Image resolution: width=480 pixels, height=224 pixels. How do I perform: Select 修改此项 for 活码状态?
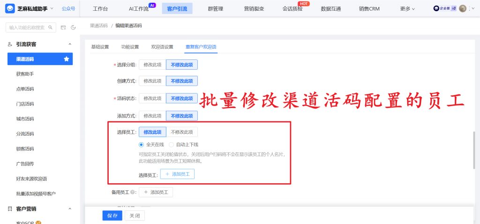[x=152, y=98]
